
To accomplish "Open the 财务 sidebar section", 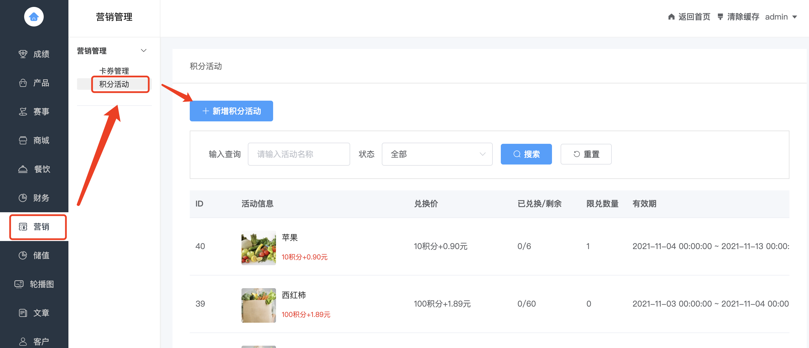I will (x=34, y=198).
